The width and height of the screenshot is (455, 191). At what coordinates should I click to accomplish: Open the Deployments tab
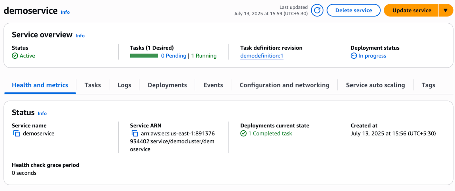point(167,85)
